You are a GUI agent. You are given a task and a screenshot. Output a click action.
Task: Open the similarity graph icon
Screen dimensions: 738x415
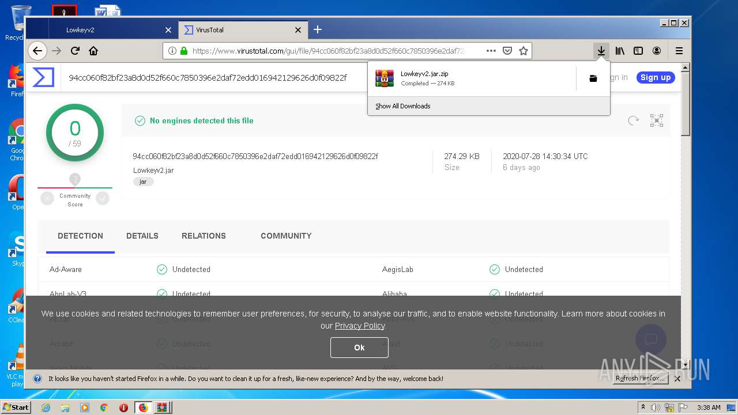pos(657,120)
